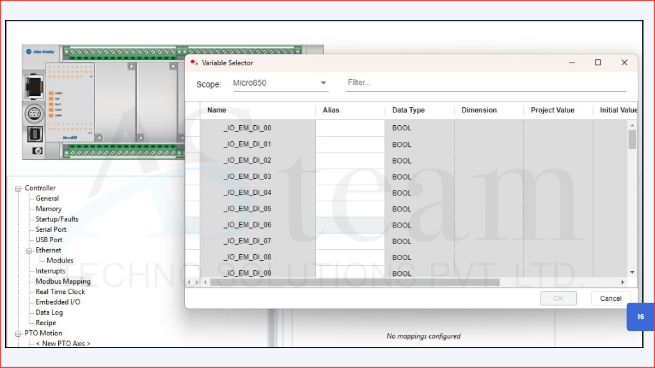
Task: Maximize the Variable Selector window
Action: click(x=597, y=63)
